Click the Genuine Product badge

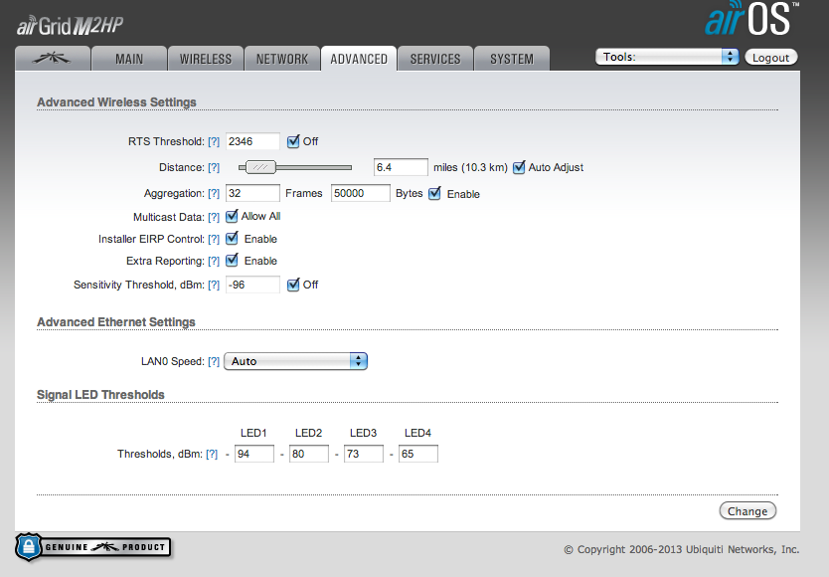tap(93, 547)
